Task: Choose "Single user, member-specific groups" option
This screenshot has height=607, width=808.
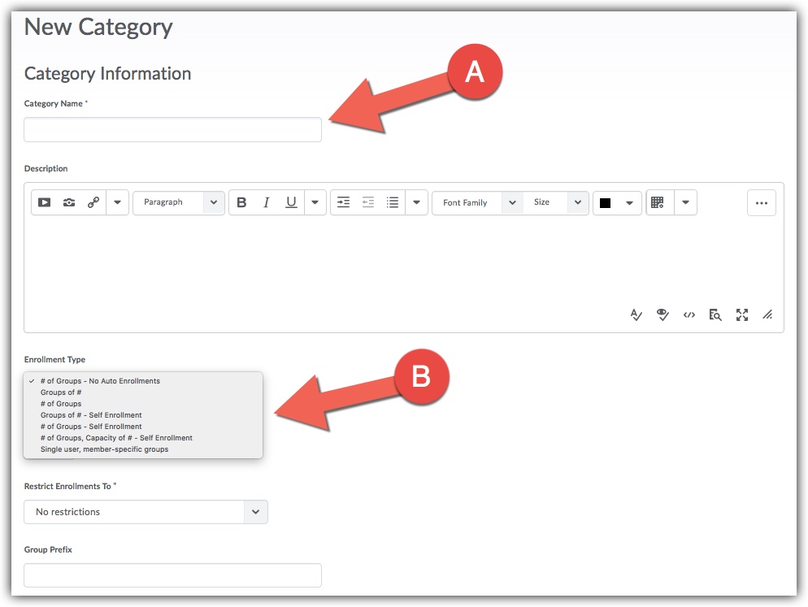Action: pyautogui.click(x=104, y=449)
